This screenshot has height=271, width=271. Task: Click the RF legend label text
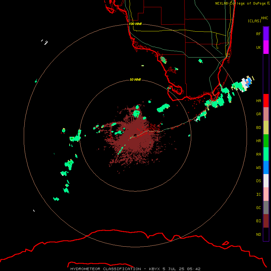pos(258,34)
